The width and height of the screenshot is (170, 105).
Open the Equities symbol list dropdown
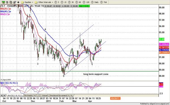point(27,2)
